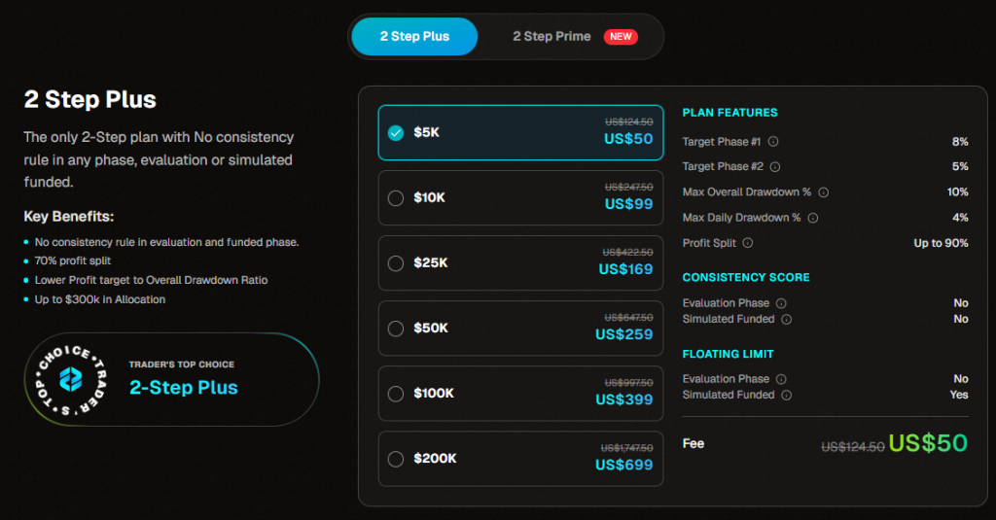This screenshot has height=520, width=996.
Task: Click the checked $5K account option
Action: (x=396, y=133)
